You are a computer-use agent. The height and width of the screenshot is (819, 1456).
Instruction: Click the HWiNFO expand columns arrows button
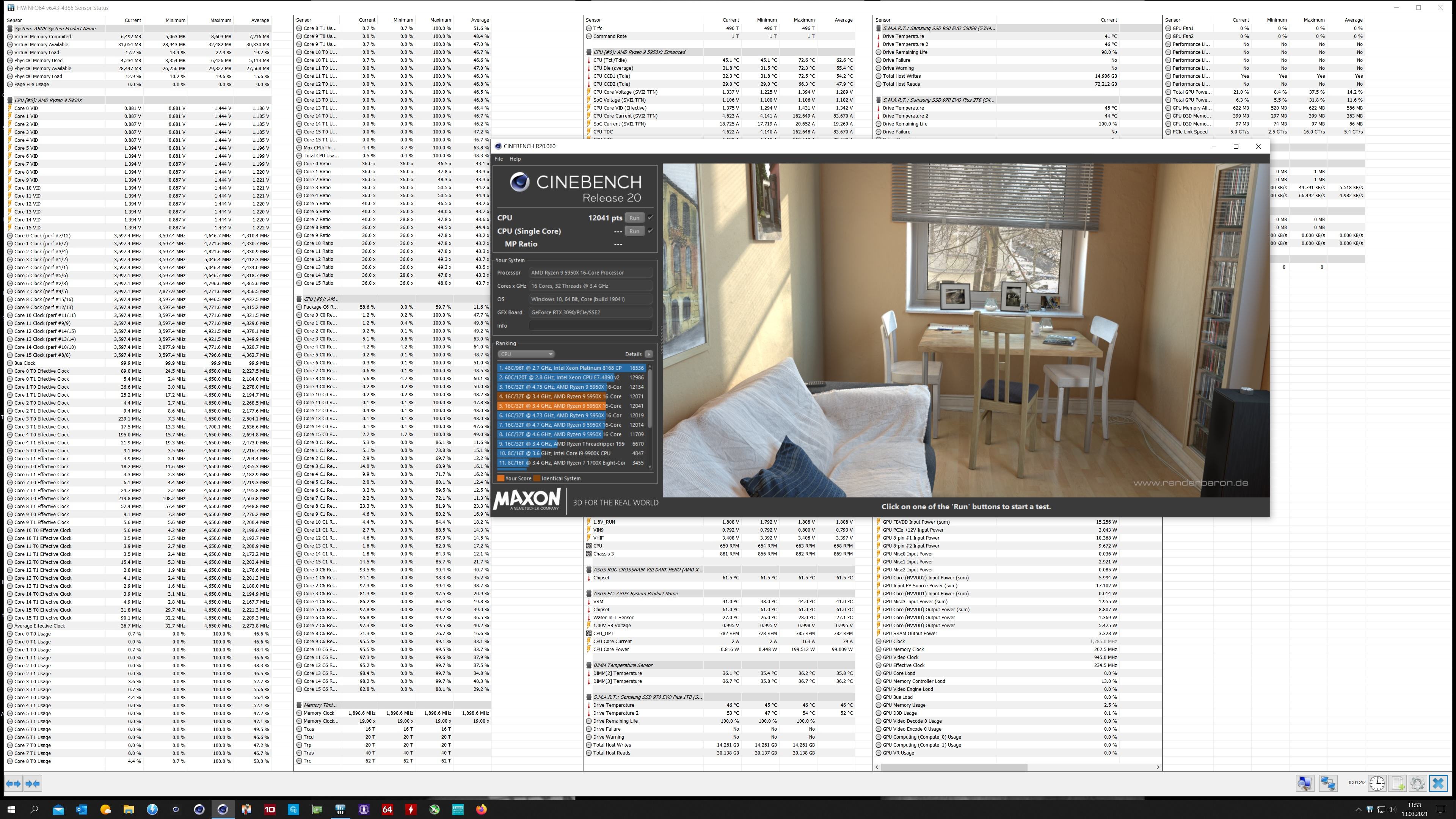click(14, 783)
